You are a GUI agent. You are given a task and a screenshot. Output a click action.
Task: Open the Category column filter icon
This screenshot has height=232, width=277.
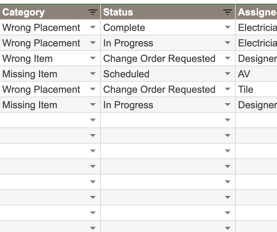[93, 12]
